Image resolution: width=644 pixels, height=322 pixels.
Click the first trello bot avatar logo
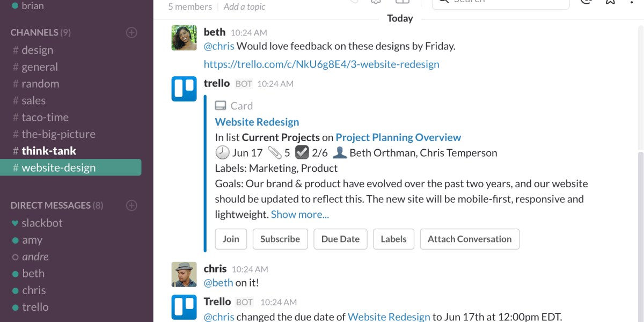[x=184, y=89]
